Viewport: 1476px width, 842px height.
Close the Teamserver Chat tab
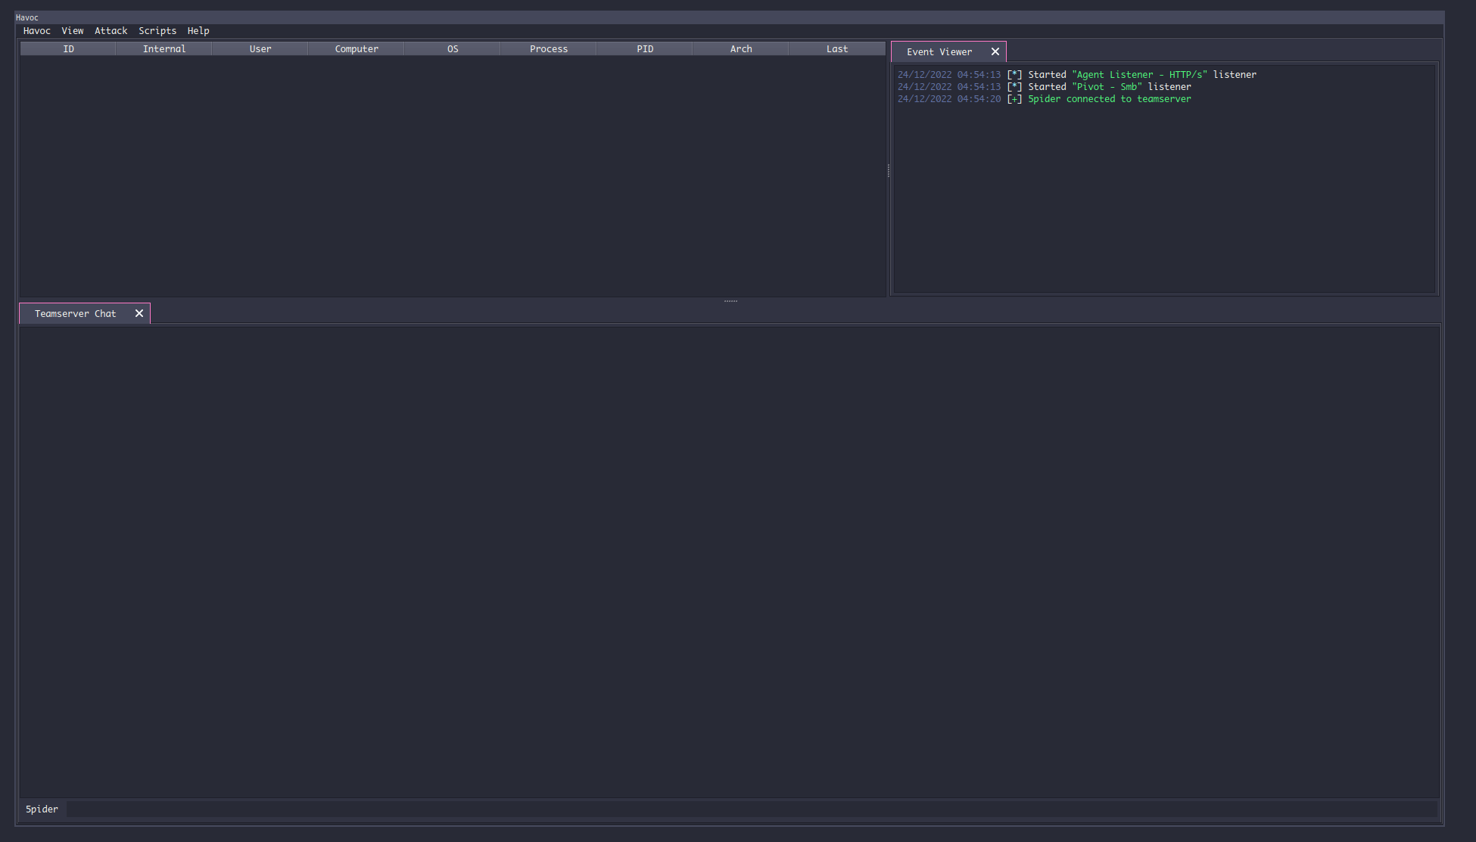pyautogui.click(x=139, y=314)
